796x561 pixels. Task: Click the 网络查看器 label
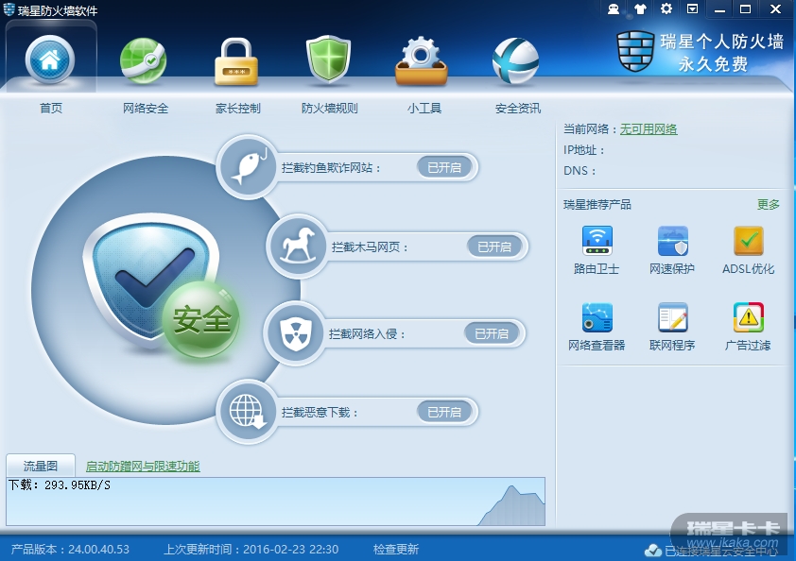click(597, 345)
